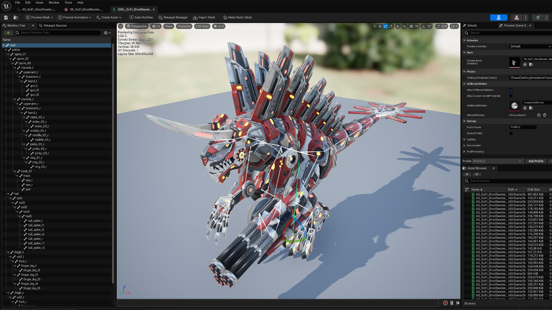Switch to SK_SciFi_DinoShooter document tab

[x=85, y=9]
